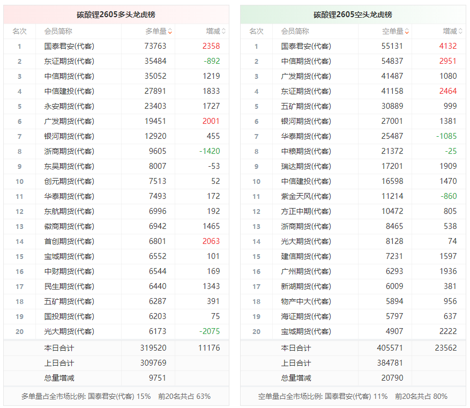Select 广州期货(代客) row name
This screenshot has width=470, height=408.
pyautogui.click(x=305, y=271)
